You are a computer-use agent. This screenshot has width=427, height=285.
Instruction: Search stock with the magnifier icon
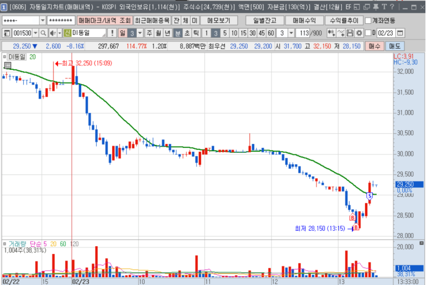pos(43,33)
